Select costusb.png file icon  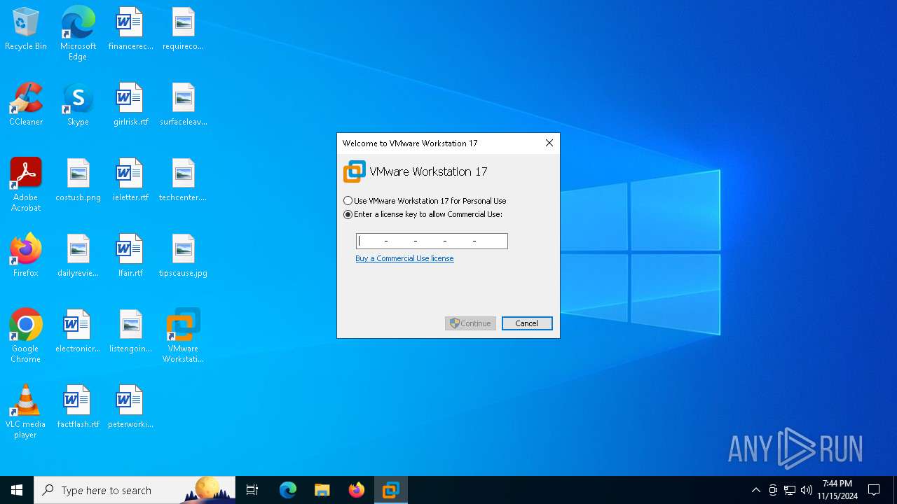coord(78,181)
